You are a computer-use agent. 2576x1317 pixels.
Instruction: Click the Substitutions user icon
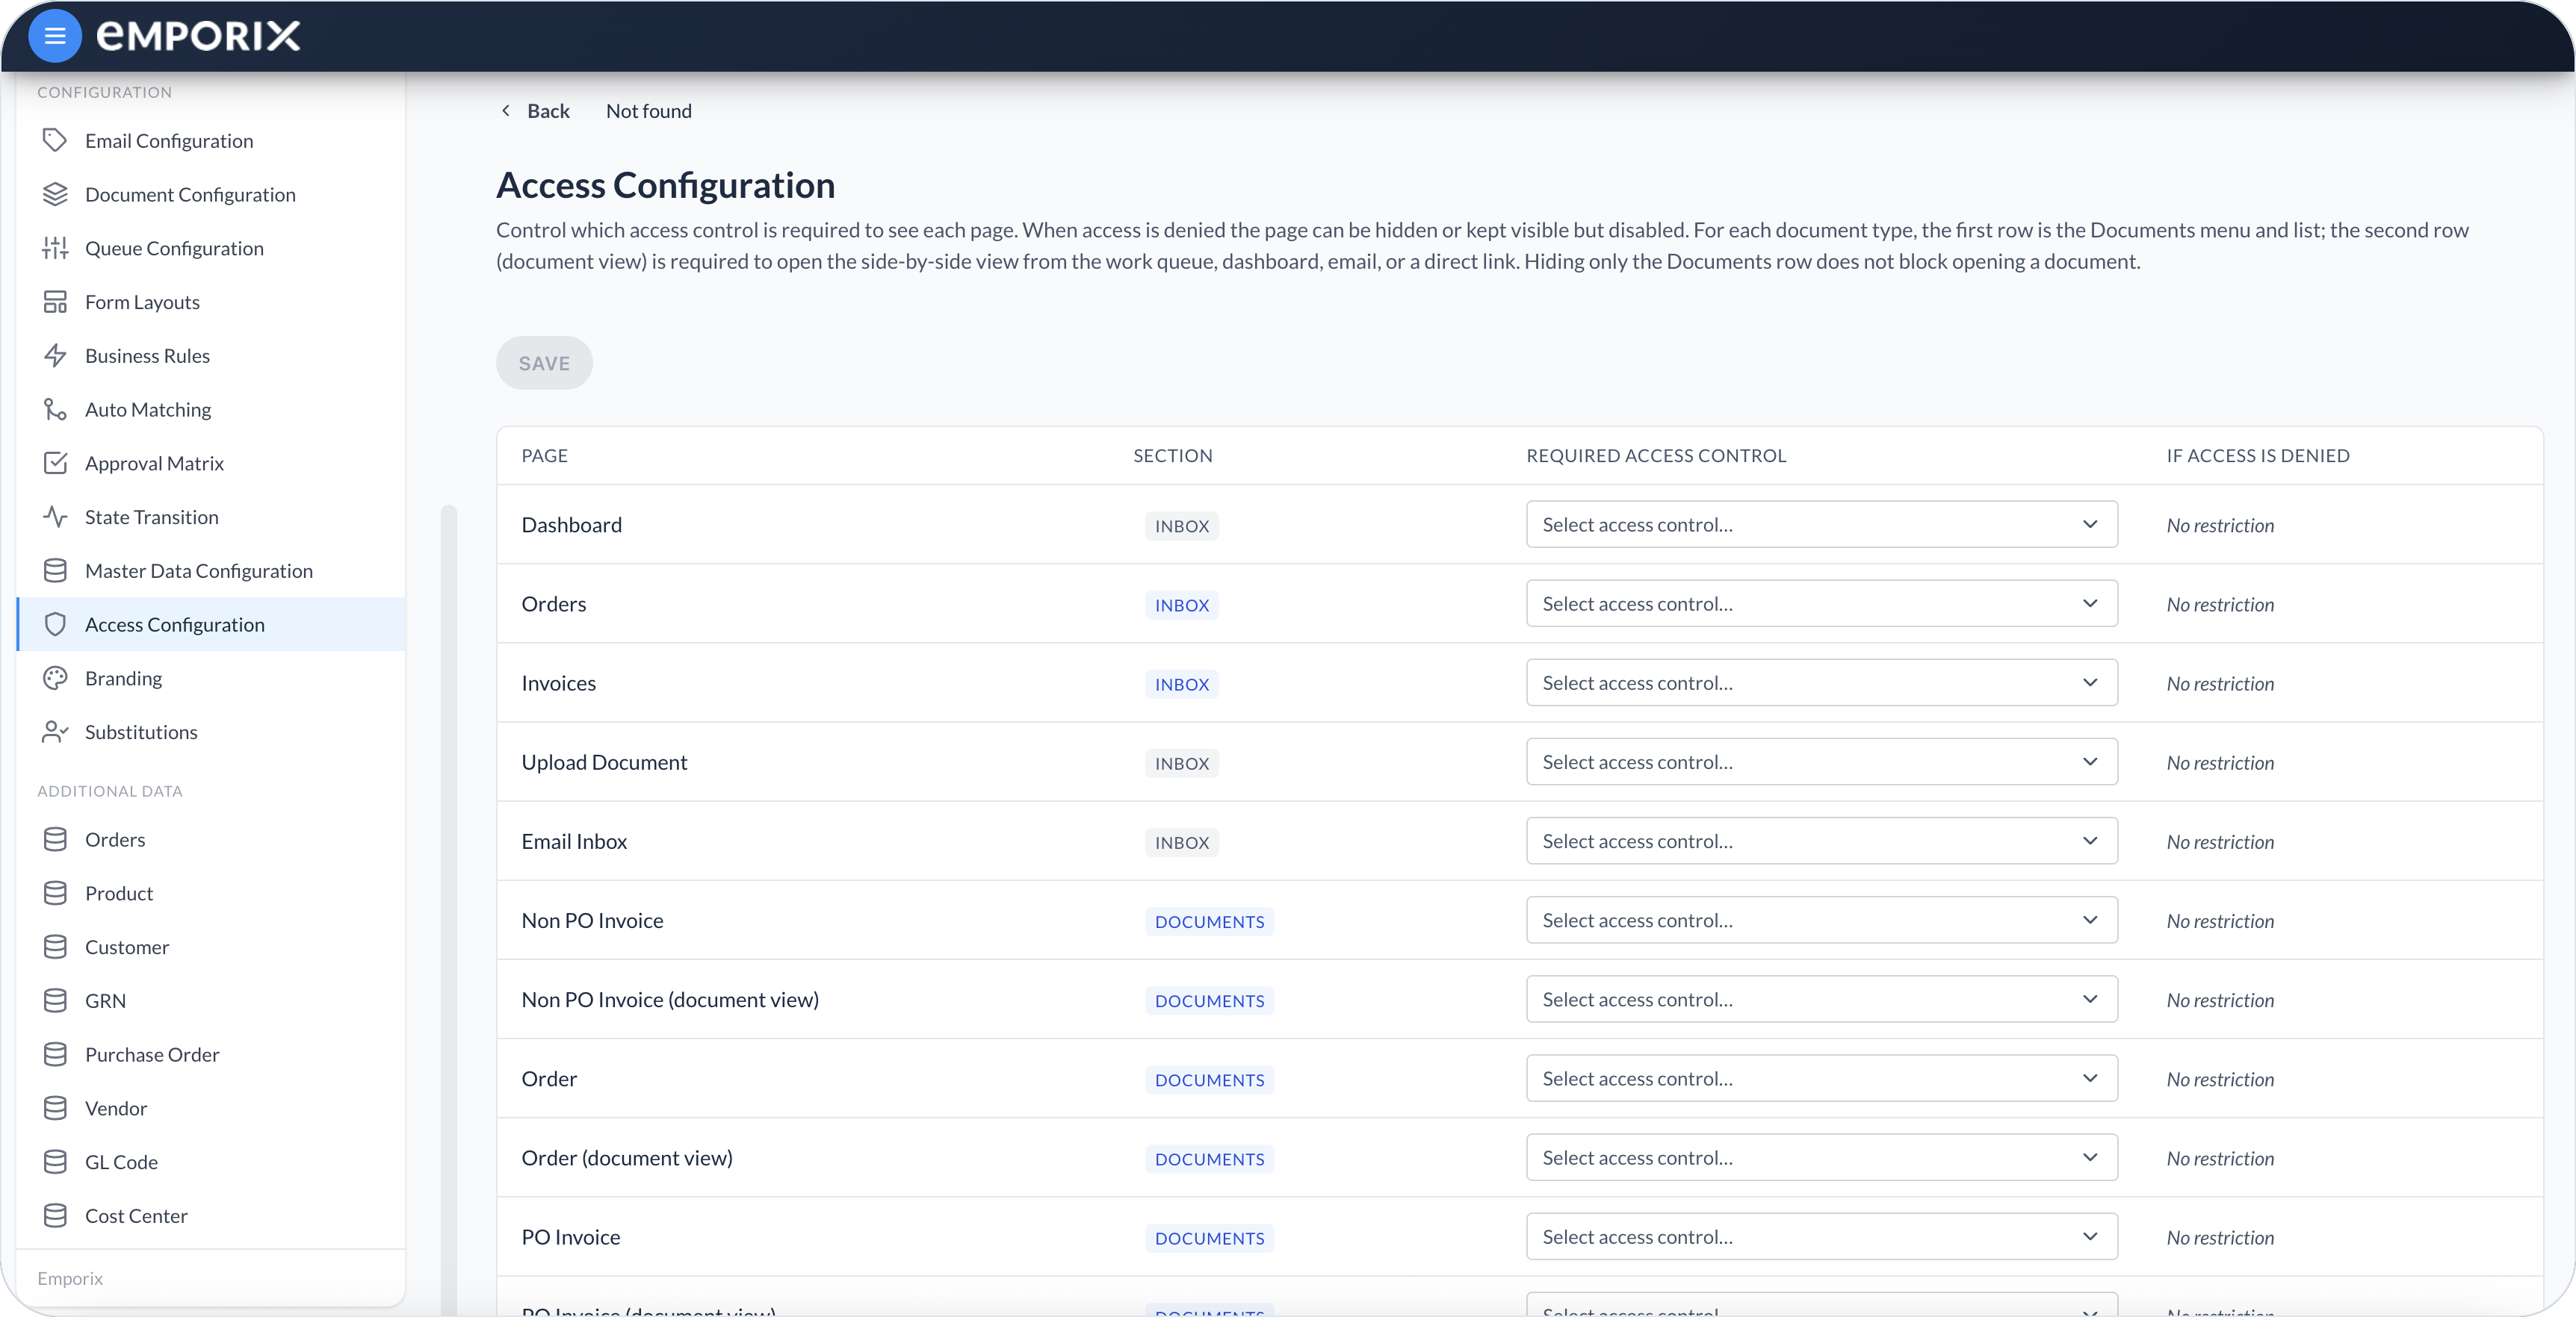[55, 732]
